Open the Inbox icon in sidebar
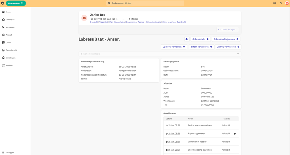This screenshot has height=155, width=290. [x=3, y=12]
